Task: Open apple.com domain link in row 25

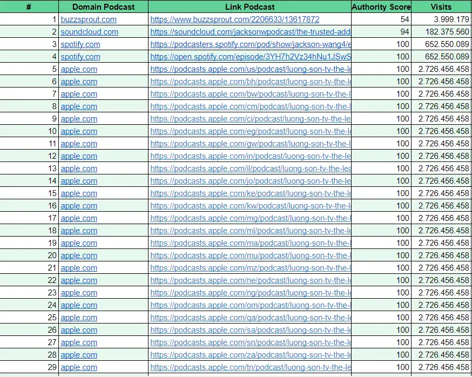Action: pos(79,318)
